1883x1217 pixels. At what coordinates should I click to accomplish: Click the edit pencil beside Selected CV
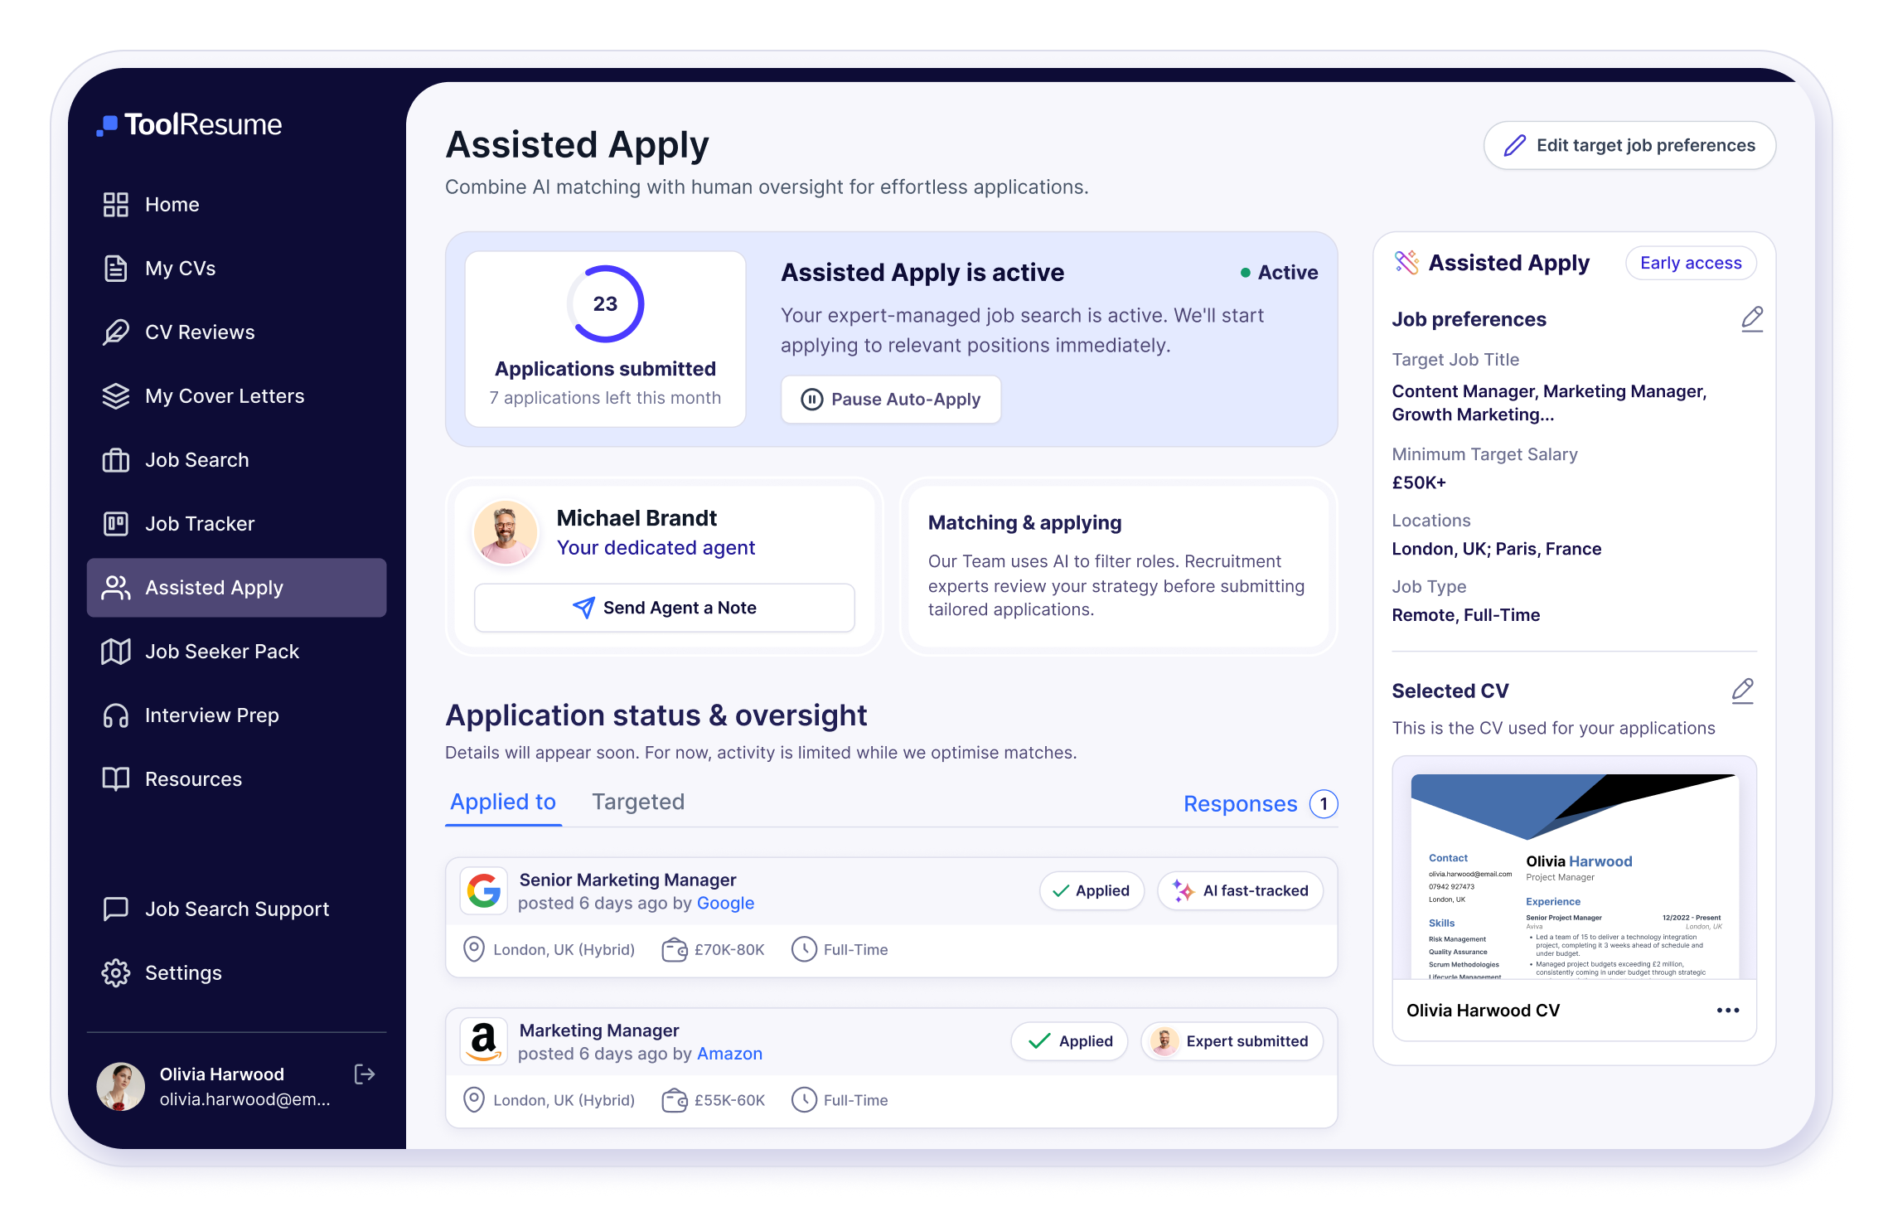(1742, 691)
